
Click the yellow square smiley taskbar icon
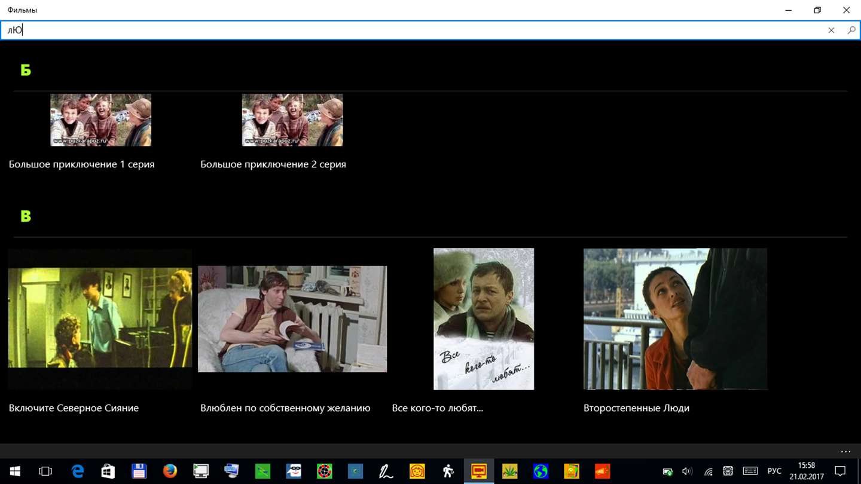[572, 471]
